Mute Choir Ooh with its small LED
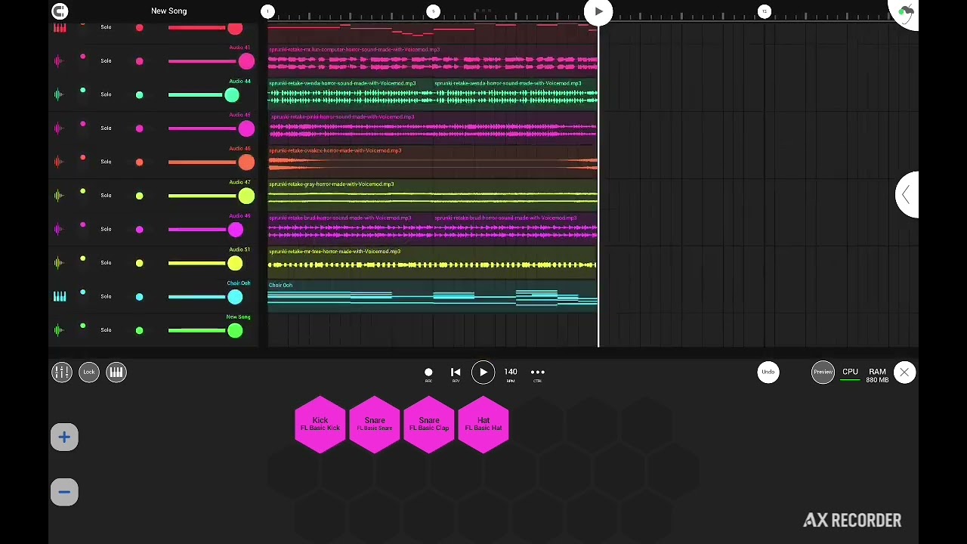Screen dimensions: 967x544 click(83, 292)
